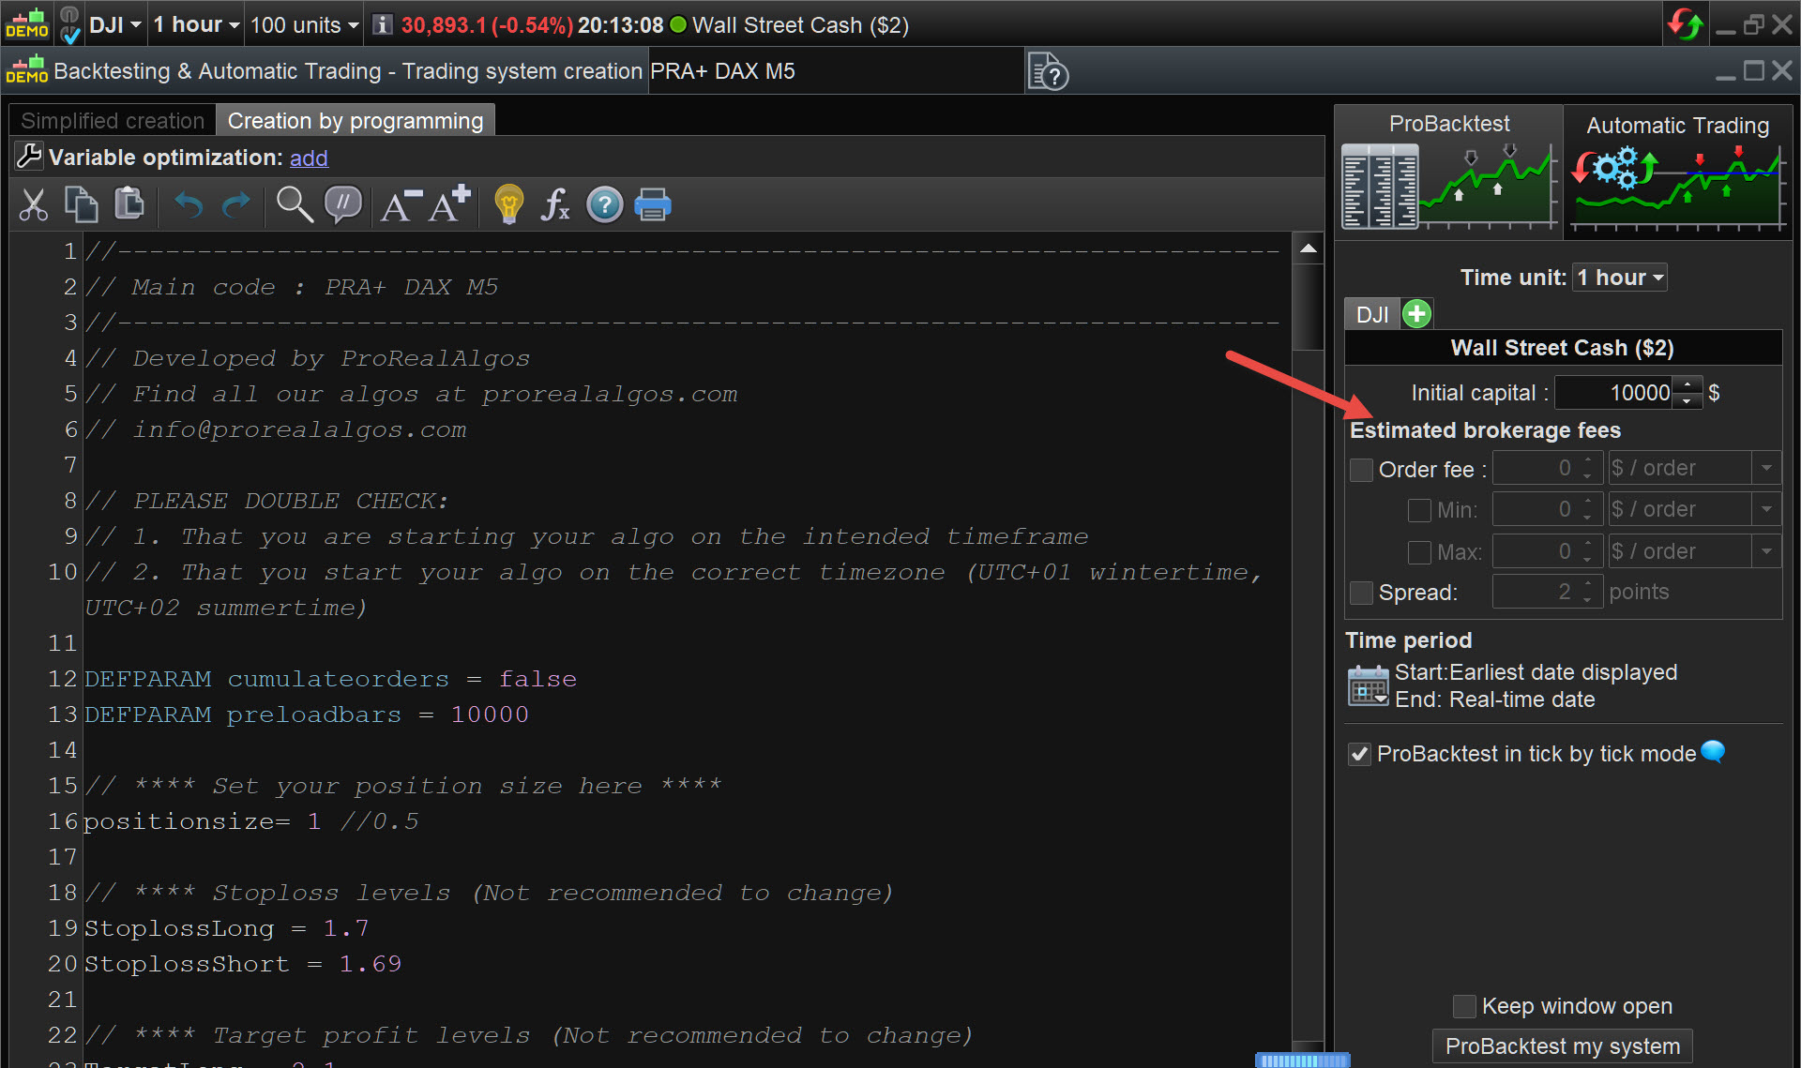Enable the Order fee checkbox

pyautogui.click(x=1361, y=470)
